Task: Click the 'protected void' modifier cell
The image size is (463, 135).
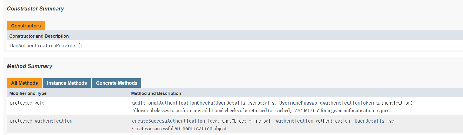Action: coord(27,103)
